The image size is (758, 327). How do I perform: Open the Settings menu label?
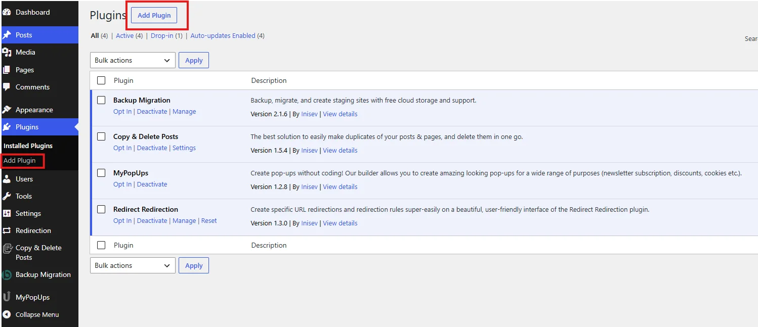click(28, 213)
